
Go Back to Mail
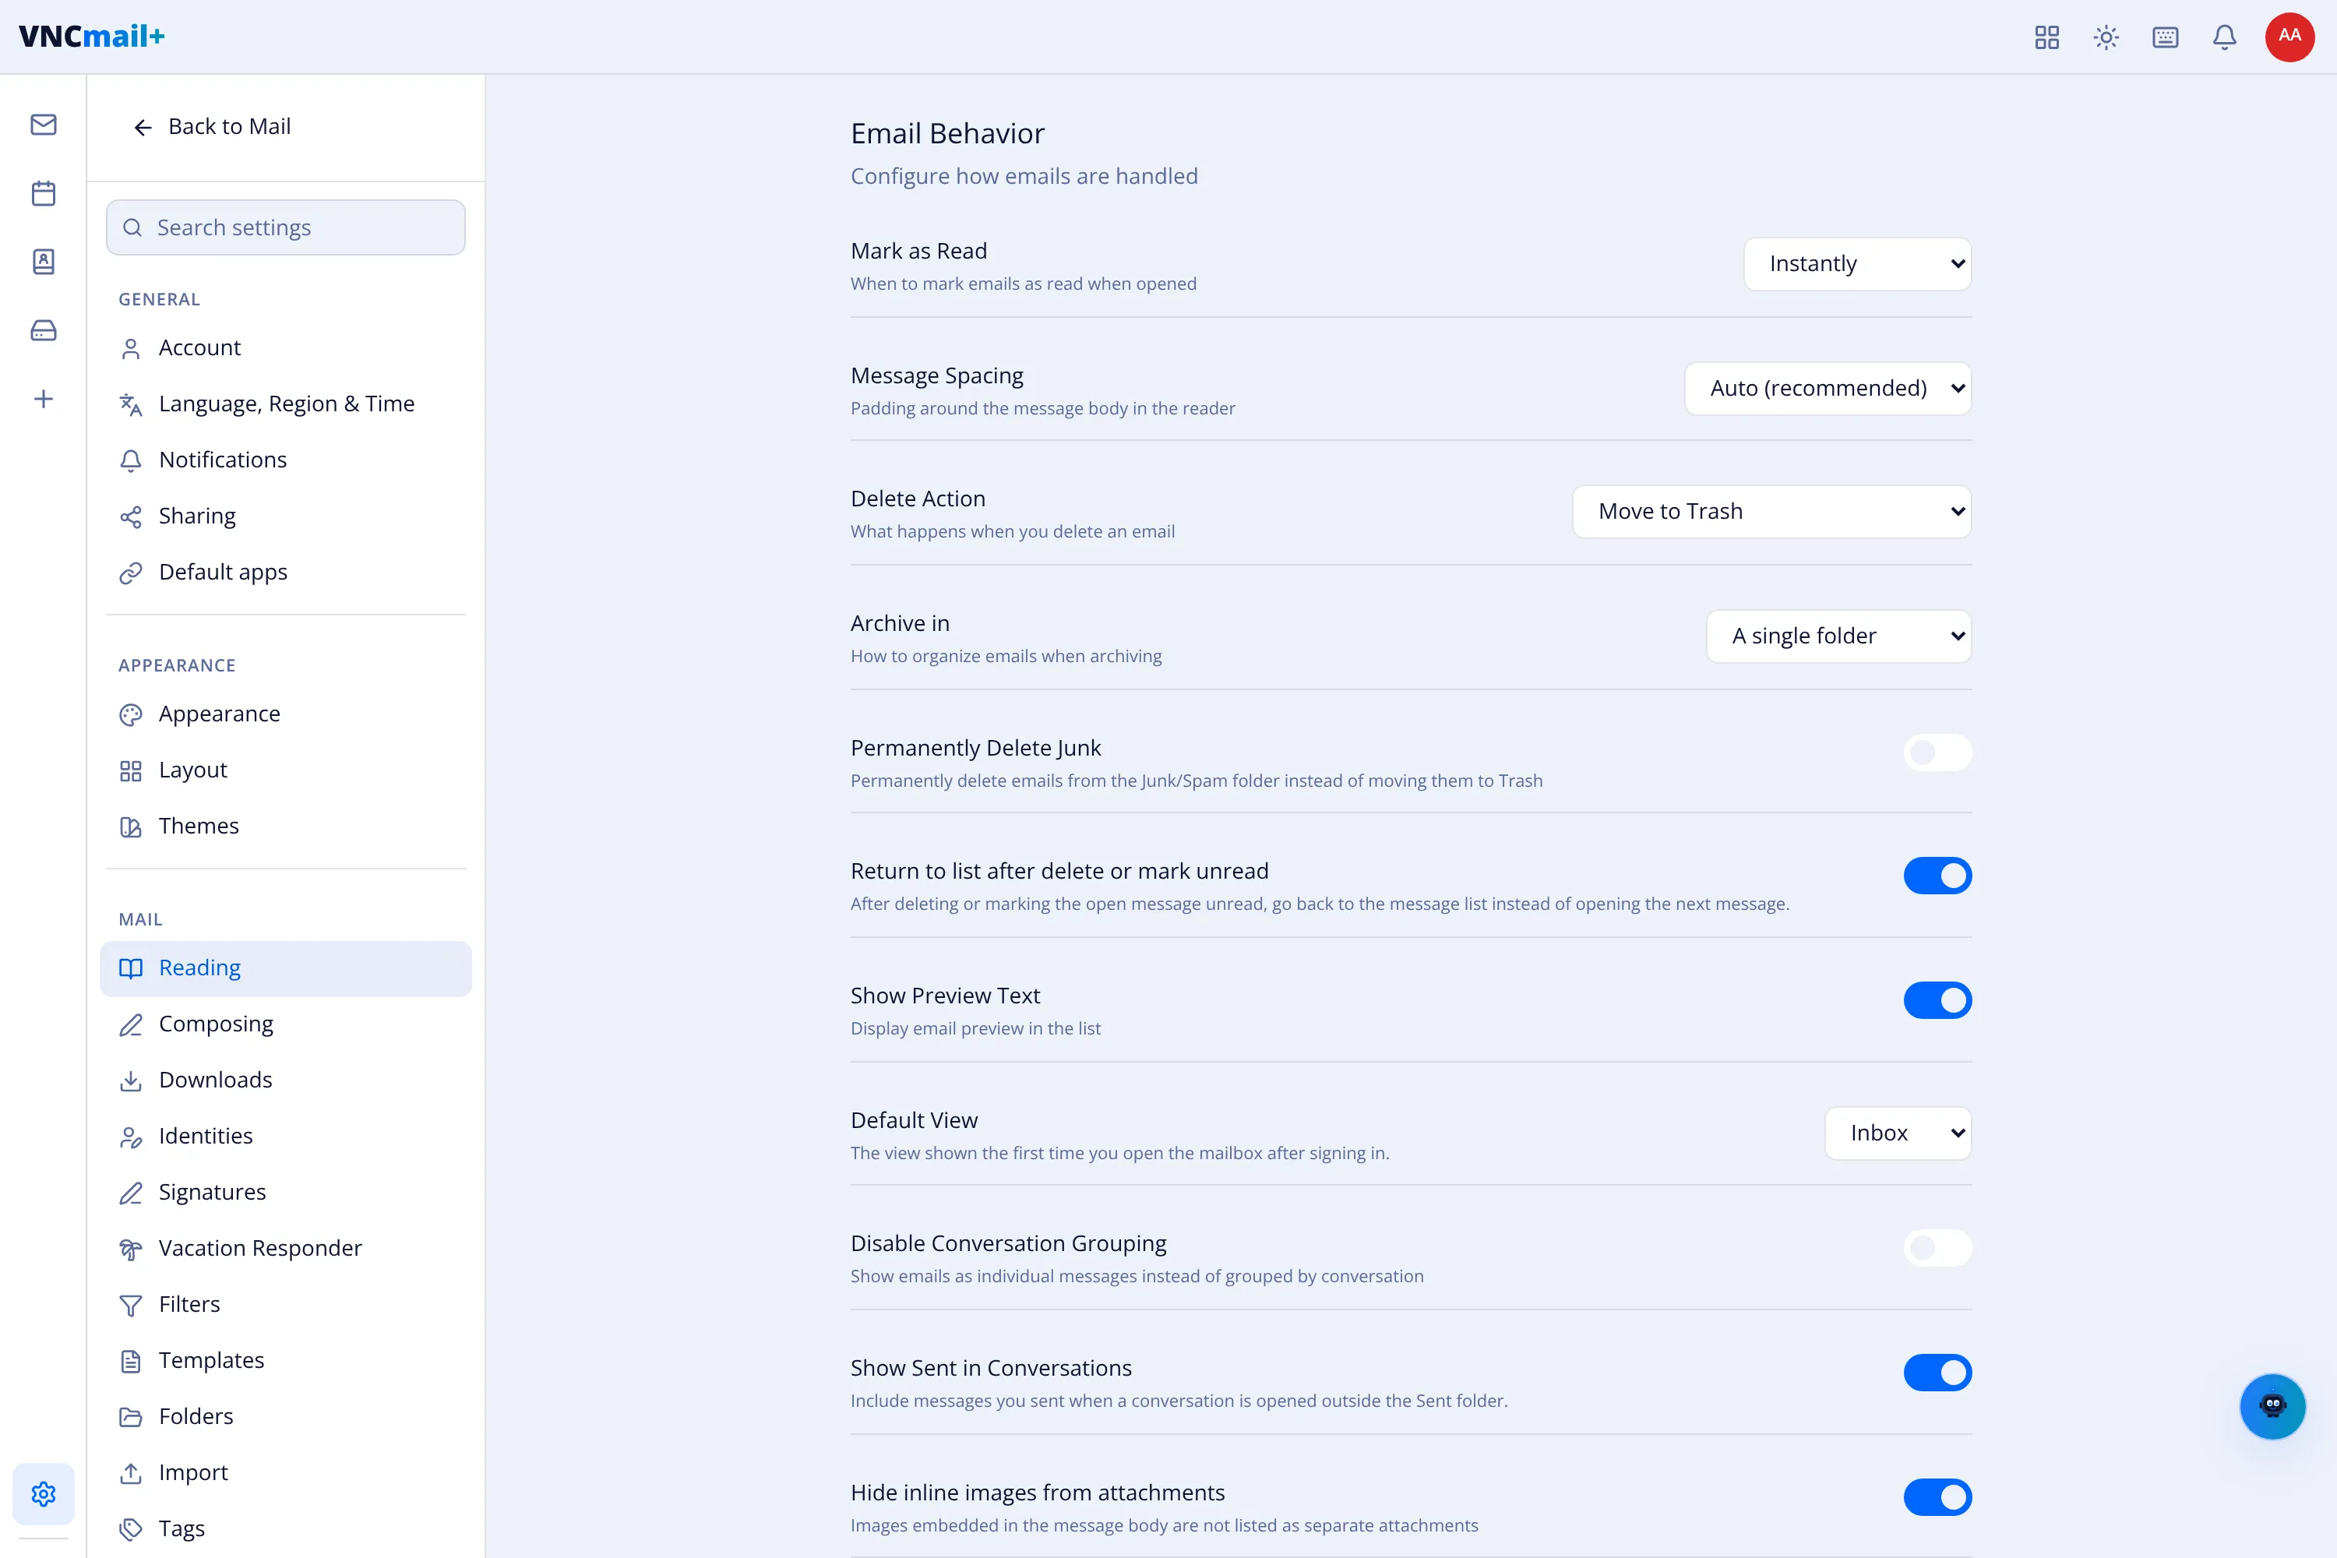212,127
